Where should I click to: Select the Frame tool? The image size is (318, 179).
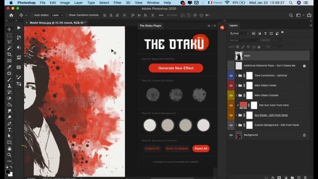coord(9,61)
